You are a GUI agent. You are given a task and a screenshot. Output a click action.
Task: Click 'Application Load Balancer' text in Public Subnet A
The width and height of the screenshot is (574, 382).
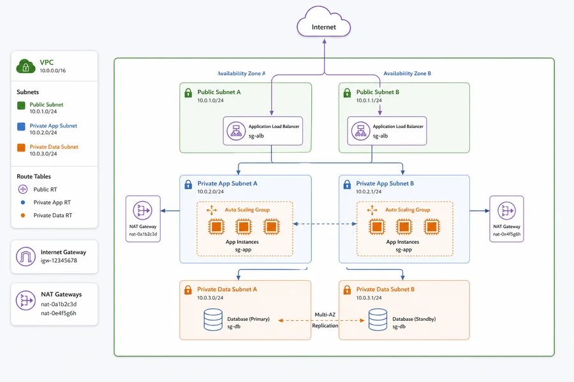(x=274, y=127)
